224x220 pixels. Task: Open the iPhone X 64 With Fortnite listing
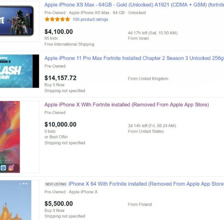(146, 184)
